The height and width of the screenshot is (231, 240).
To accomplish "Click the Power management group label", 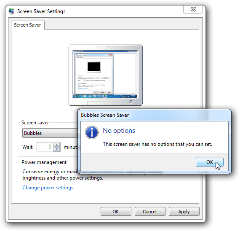I will click(44, 162).
